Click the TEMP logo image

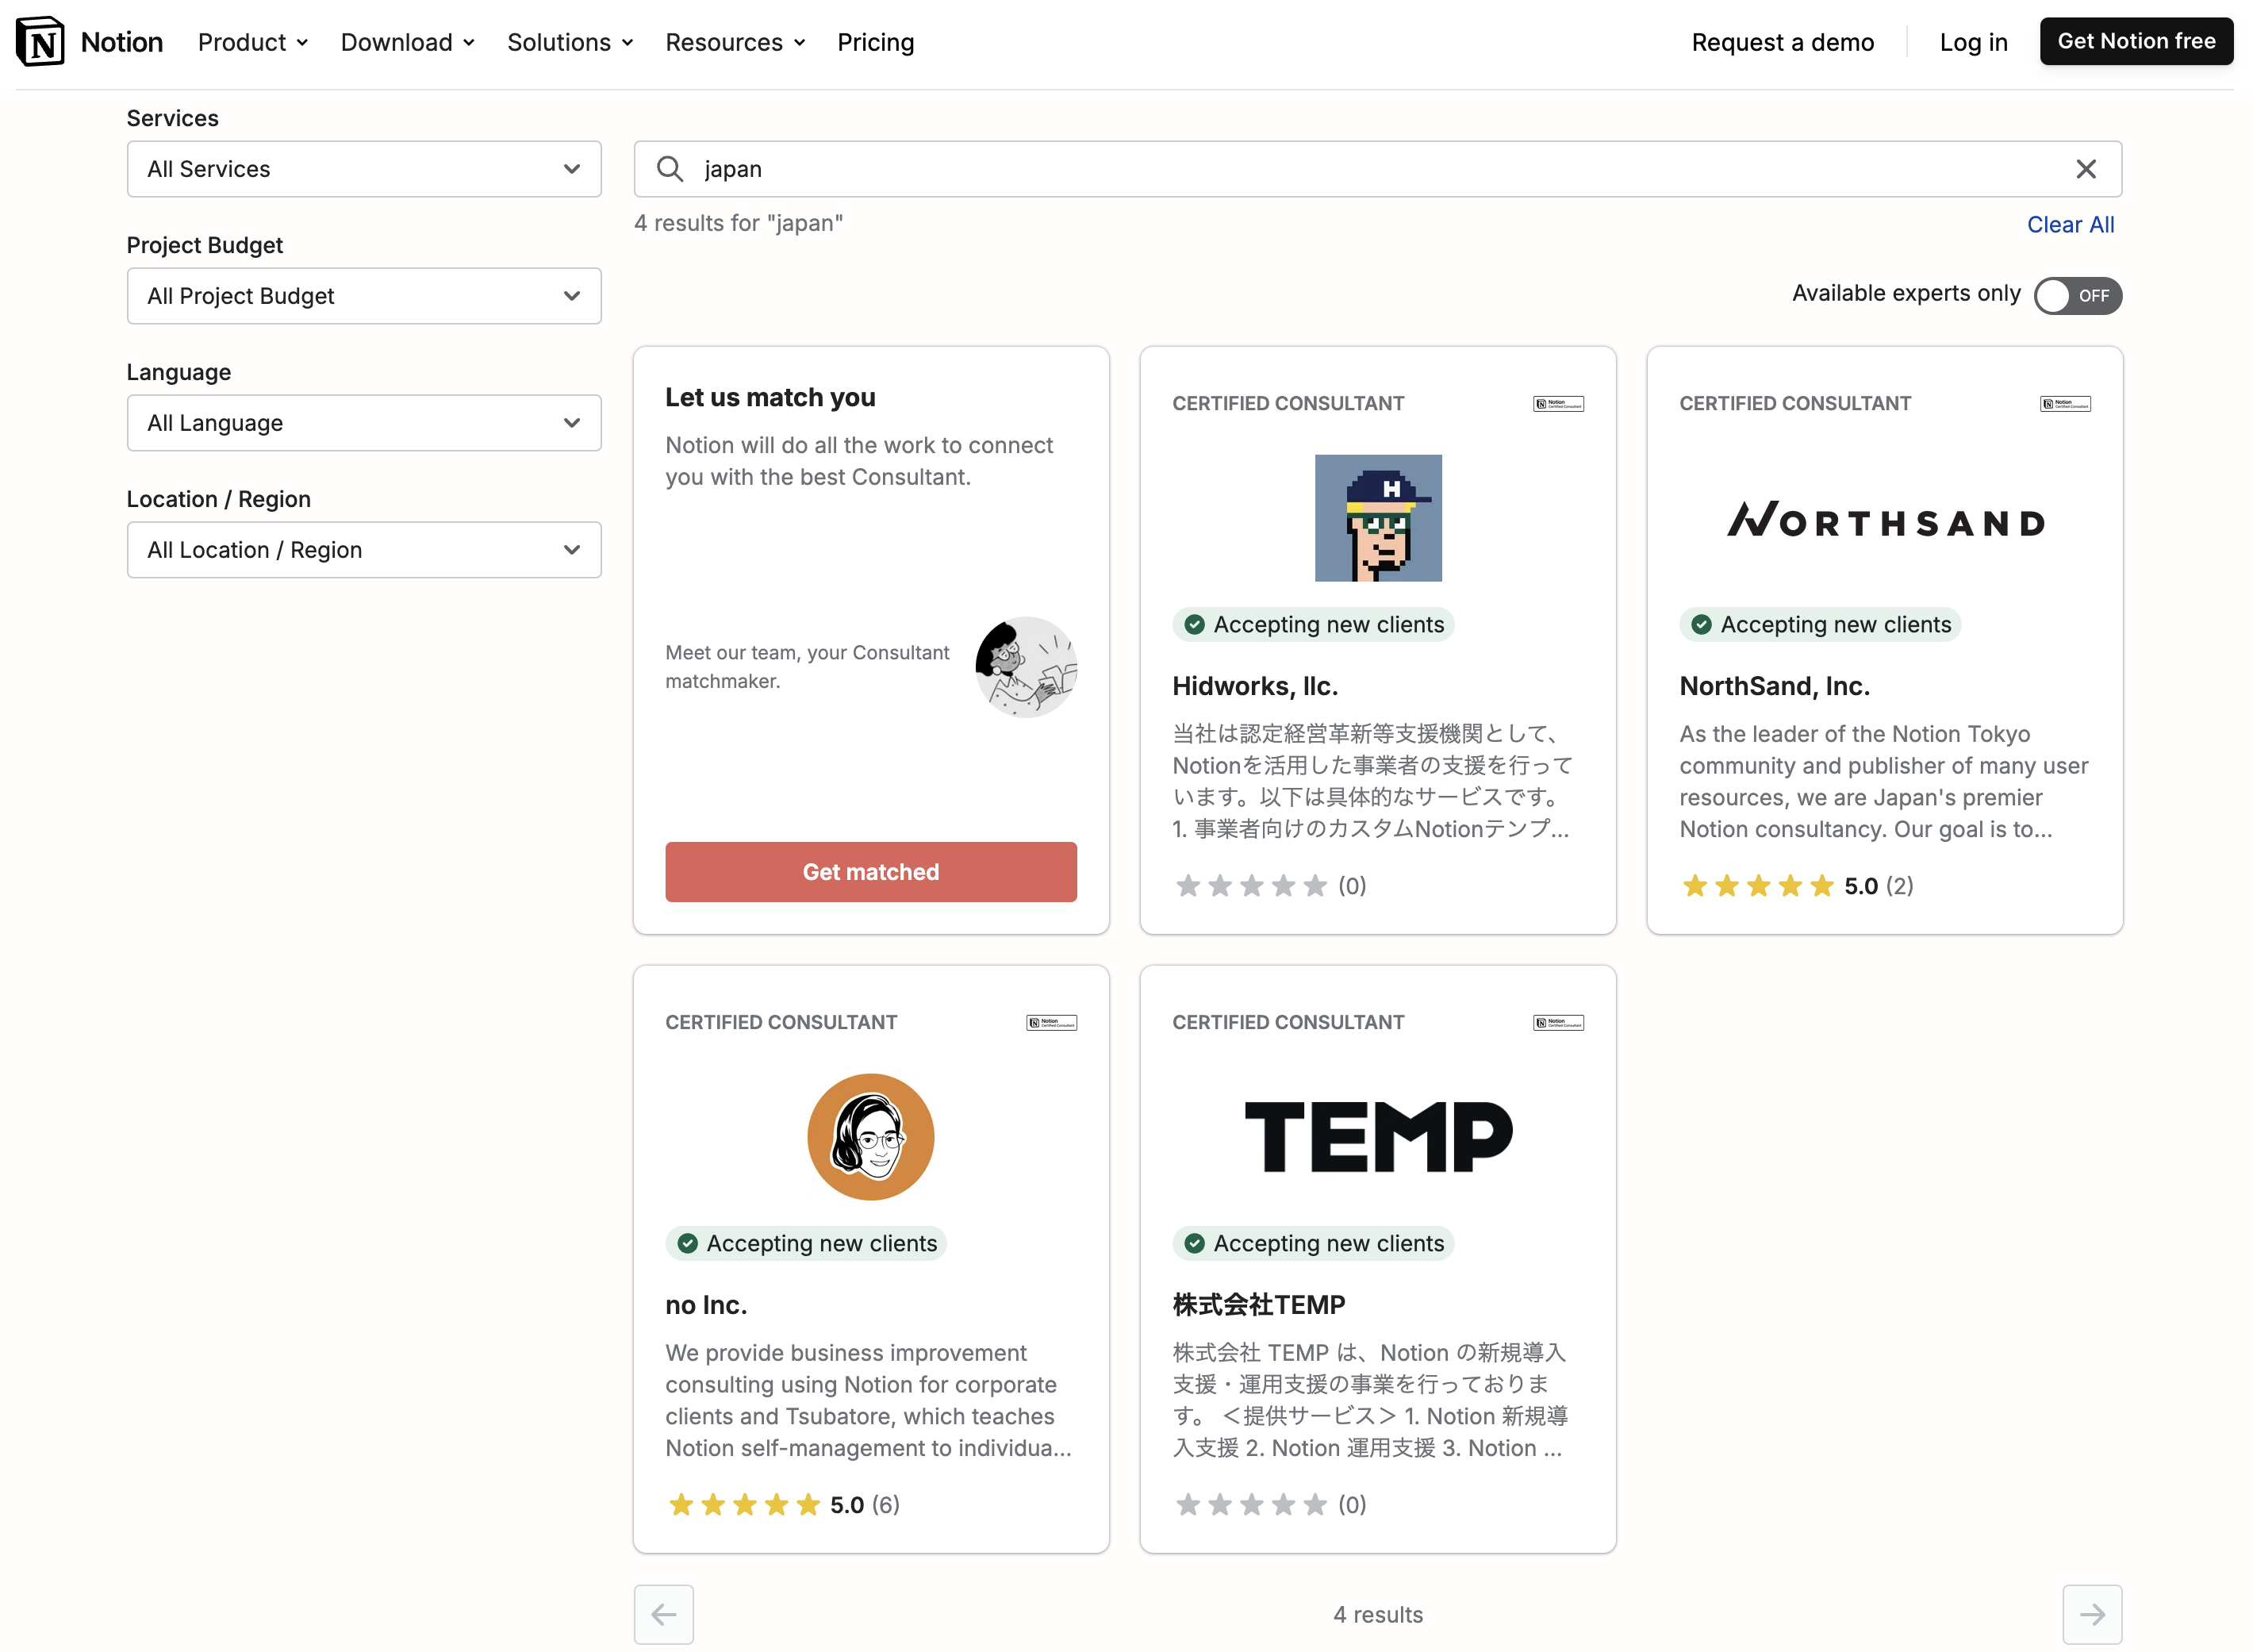[1377, 1137]
